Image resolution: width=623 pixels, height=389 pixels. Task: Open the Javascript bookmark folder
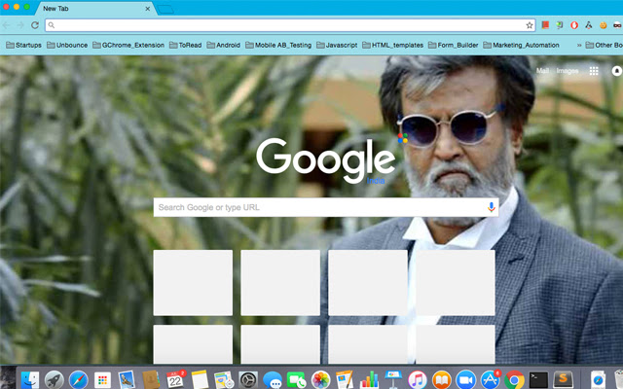[337, 46]
